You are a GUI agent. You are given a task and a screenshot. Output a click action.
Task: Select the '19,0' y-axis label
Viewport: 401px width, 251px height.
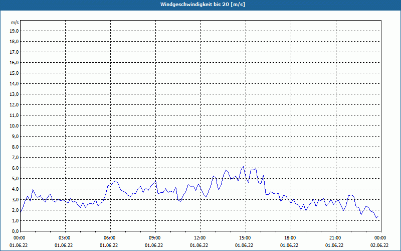pyautogui.click(x=14, y=31)
